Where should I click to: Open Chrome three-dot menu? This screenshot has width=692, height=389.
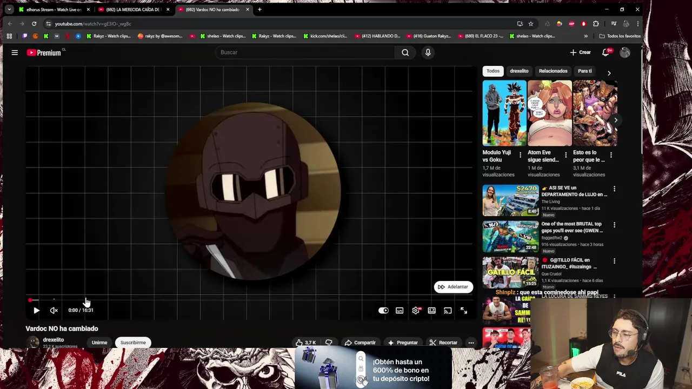click(x=638, y=24)
